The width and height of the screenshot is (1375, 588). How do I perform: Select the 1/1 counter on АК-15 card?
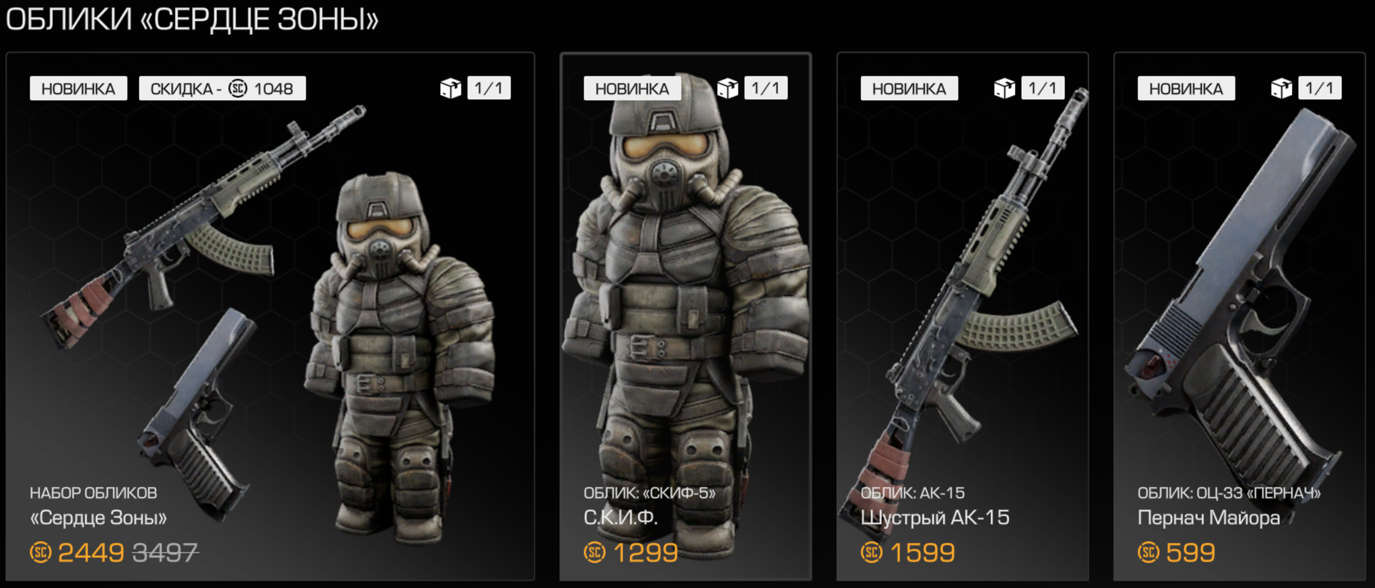point(1043,88)
